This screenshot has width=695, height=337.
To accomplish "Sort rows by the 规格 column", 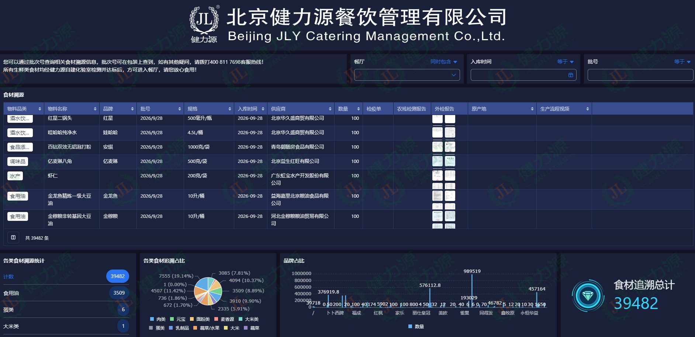I will click(x=230, y=109).
